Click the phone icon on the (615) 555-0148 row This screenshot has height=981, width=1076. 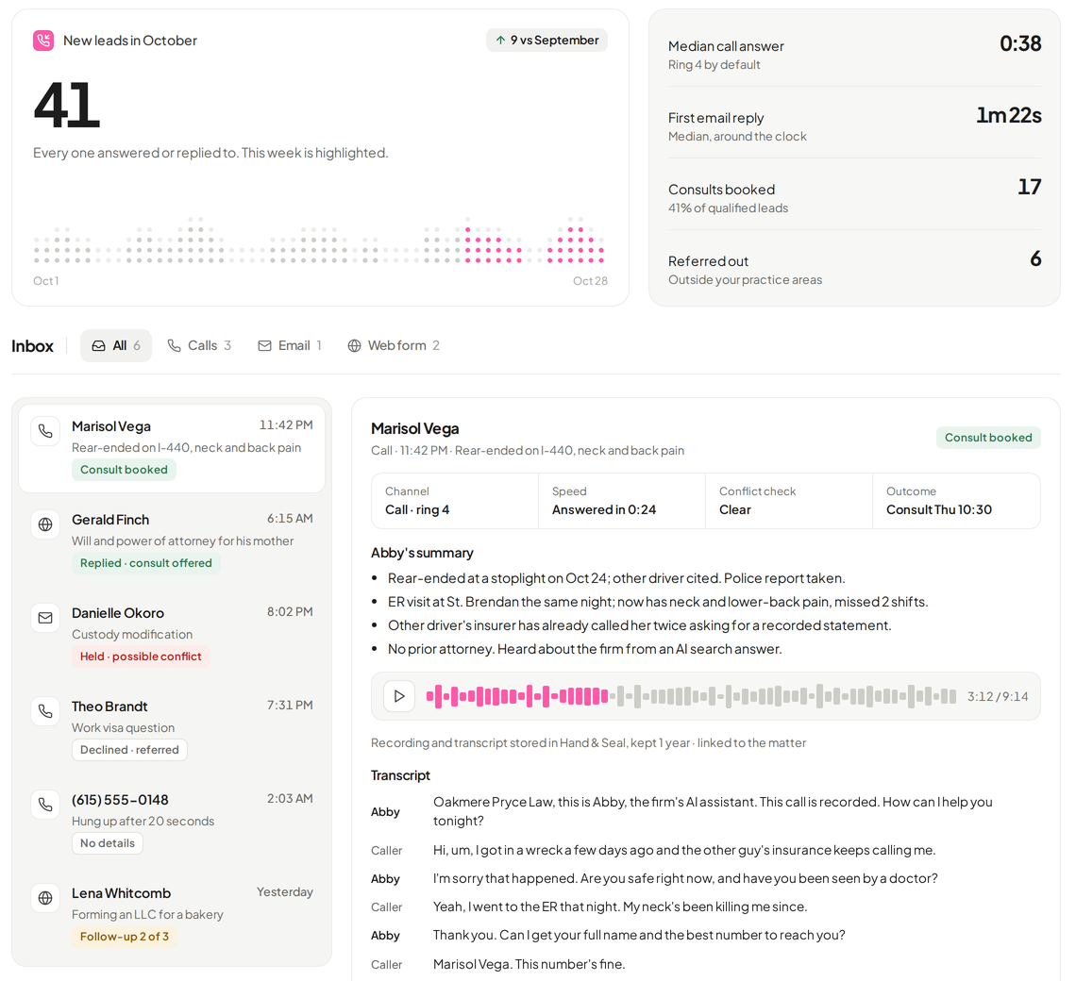click(x=45, y=805)
